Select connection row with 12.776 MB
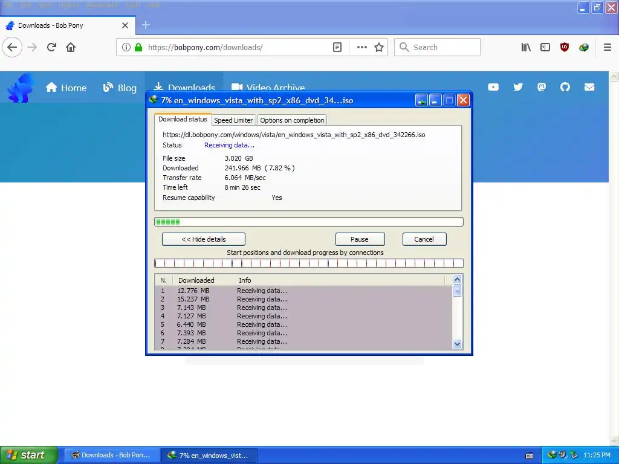Image resolution: width=619 pixels, height=464 pixels. coord(303,291)
